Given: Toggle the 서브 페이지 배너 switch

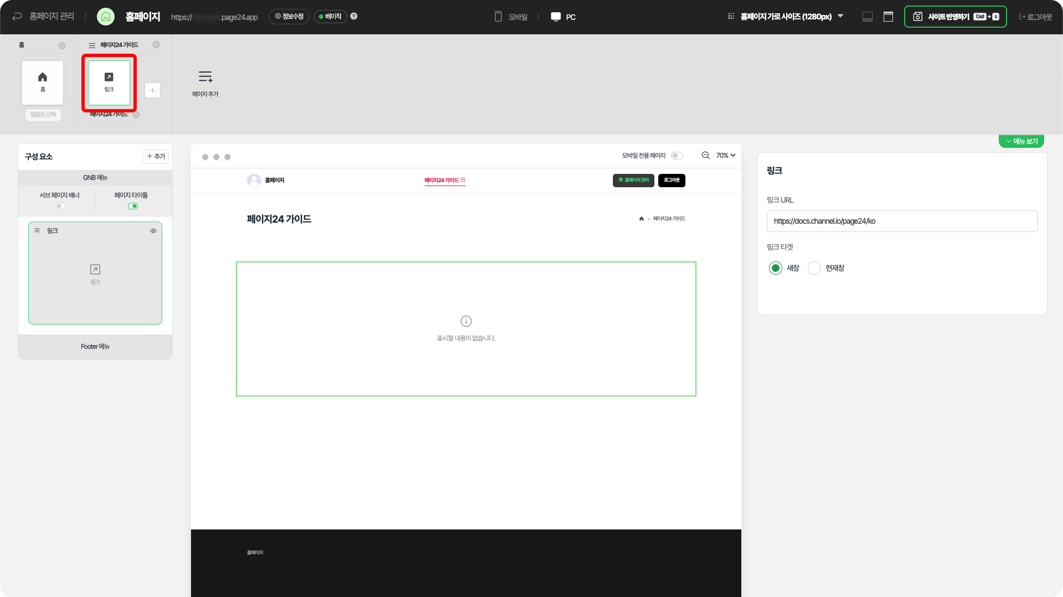Looking at the screenshot, I should point(60,206).
